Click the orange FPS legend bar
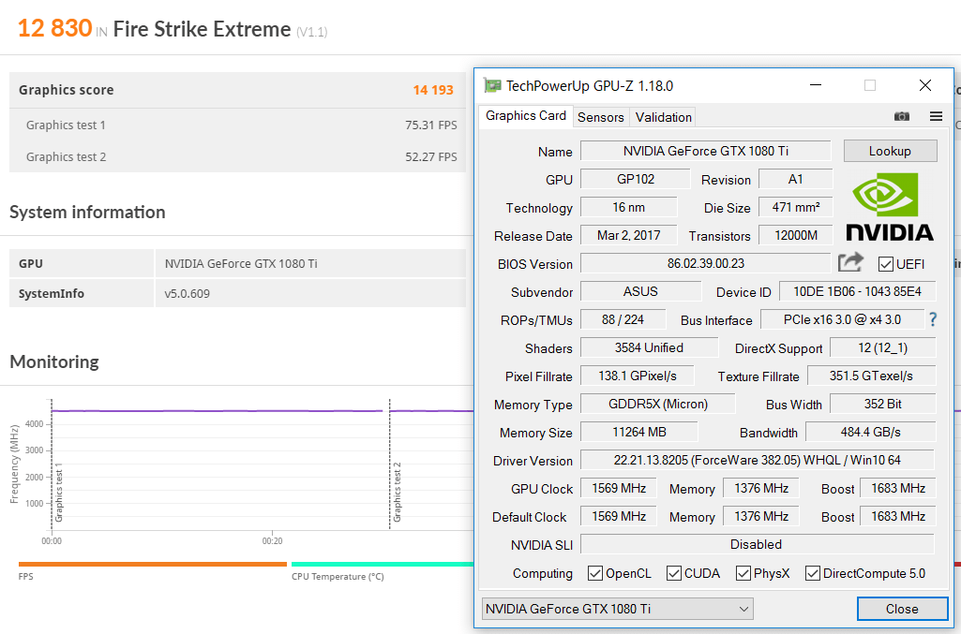Screen dimensions: 961x634 point(153,564)
